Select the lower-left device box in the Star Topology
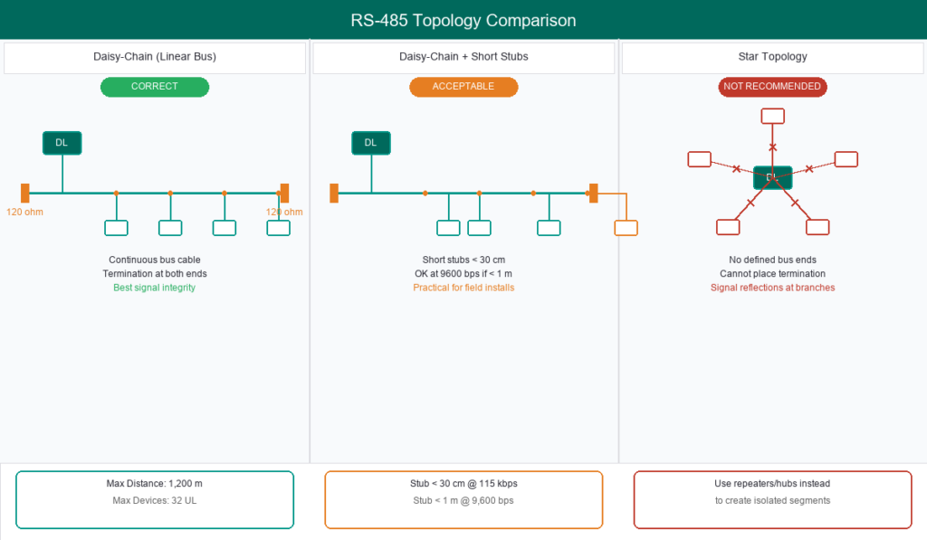This screenshot has width=927, height=540. click(x=728, y=227)
